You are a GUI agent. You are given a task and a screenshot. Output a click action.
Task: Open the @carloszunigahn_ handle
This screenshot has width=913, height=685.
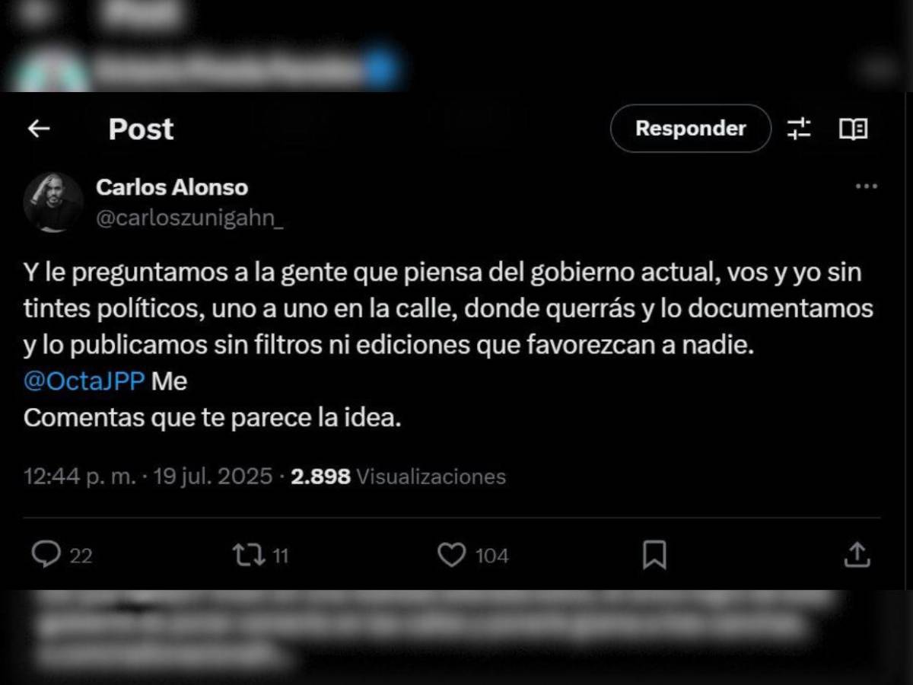[x=189, y=218]
